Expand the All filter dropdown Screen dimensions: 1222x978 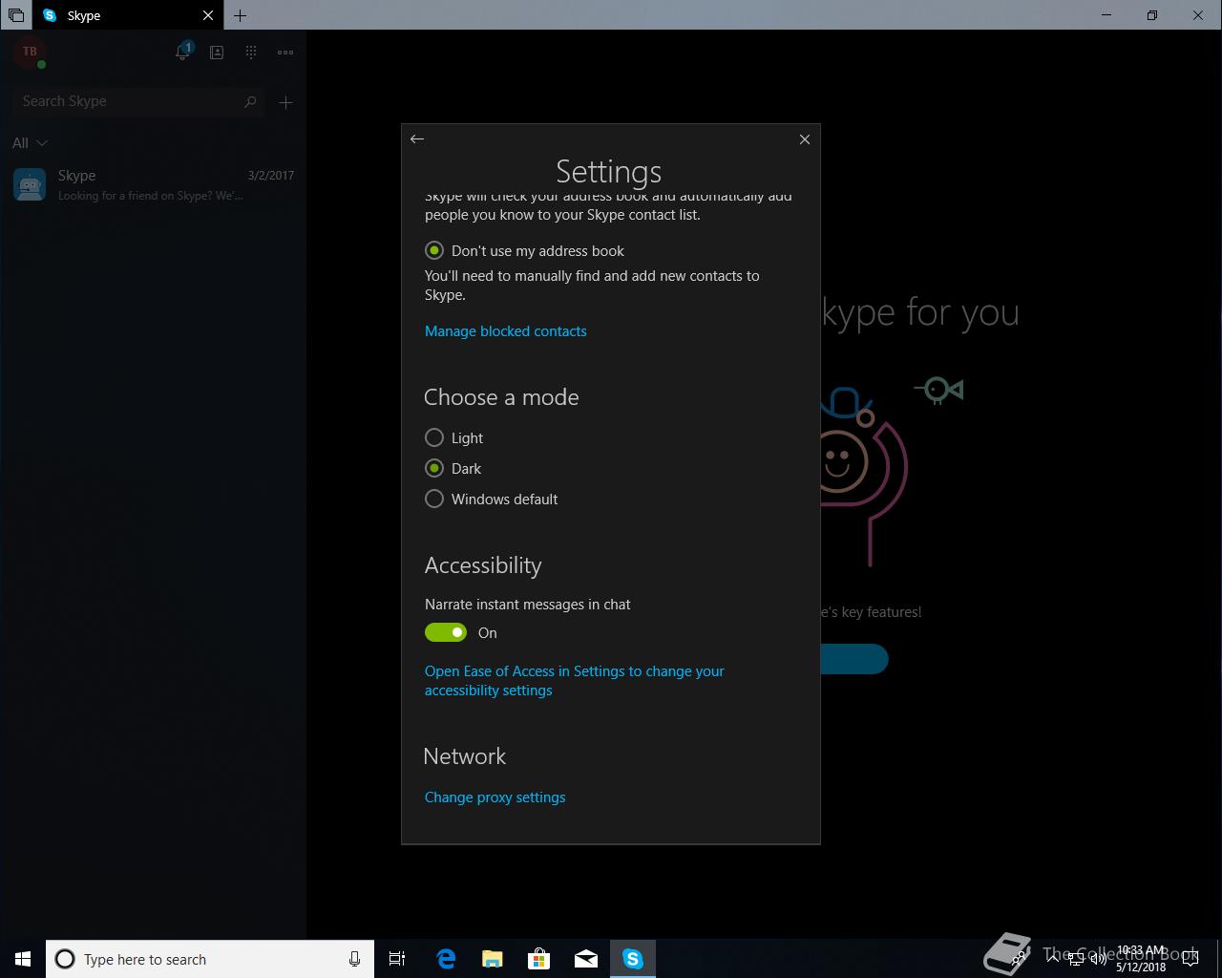point(30,143)
